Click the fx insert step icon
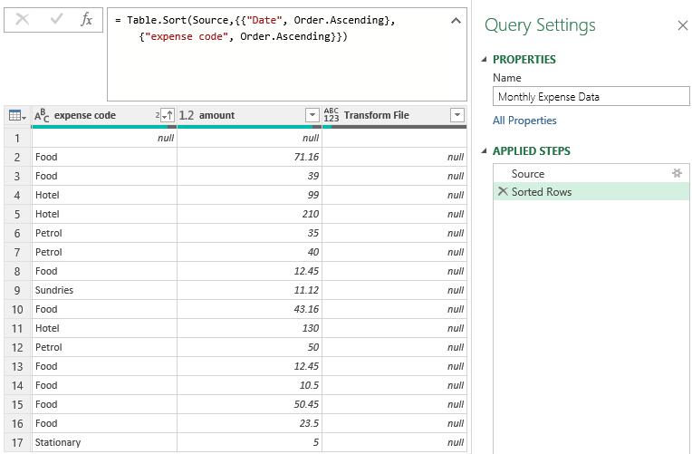Screen dimensions: 692x454 click(87, 19)
